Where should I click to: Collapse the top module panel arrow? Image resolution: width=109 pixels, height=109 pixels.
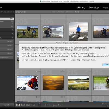click(67, 4)
